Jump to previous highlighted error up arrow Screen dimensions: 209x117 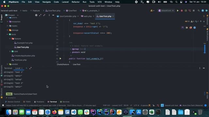[x=201, y=21]
